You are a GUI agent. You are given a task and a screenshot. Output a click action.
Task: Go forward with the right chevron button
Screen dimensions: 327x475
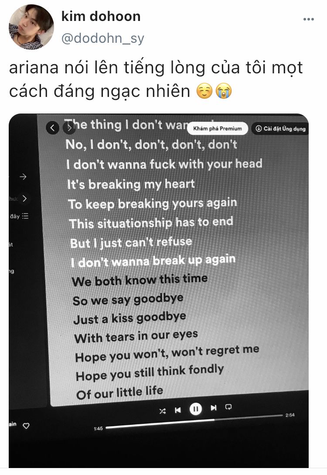click(x=69, y=128)
